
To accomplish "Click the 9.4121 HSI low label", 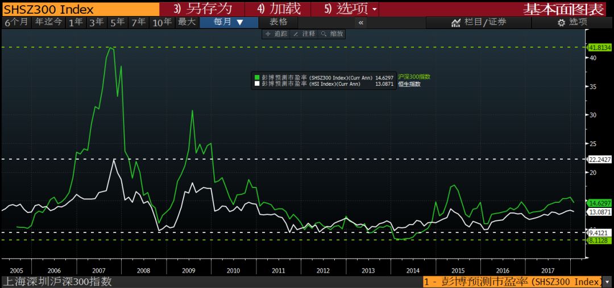I will click(x=599, y=233).
